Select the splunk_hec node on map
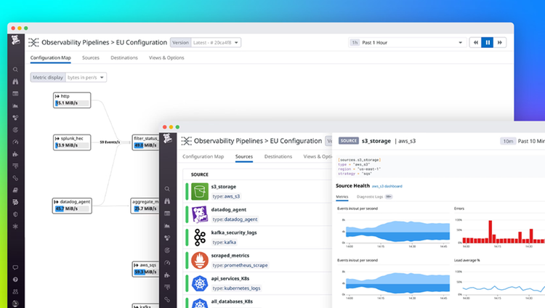This screenshot has width=545, height=308. coord(72,142)
